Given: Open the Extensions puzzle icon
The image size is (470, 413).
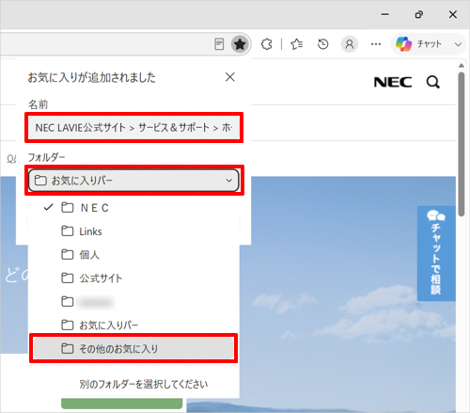Looking at the screenshot, I should point(267,44).
